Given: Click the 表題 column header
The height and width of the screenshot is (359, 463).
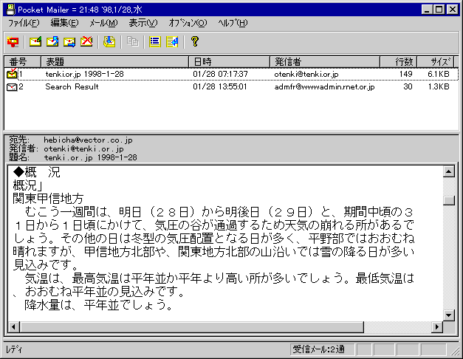Looking at the screenshot, I should (114, 61).
